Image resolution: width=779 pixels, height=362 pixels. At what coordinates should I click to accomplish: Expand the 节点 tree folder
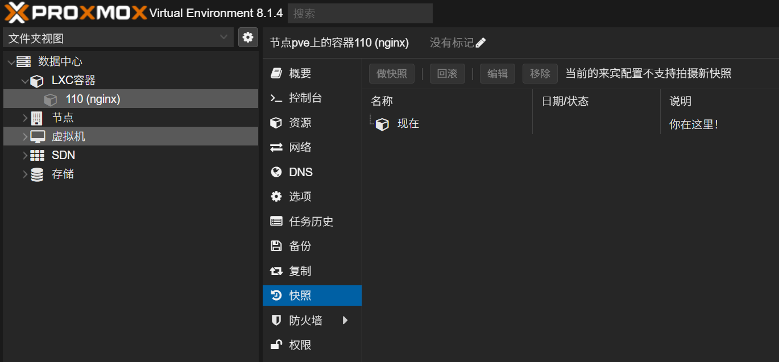pyautogui.click(x=25, y=118)
